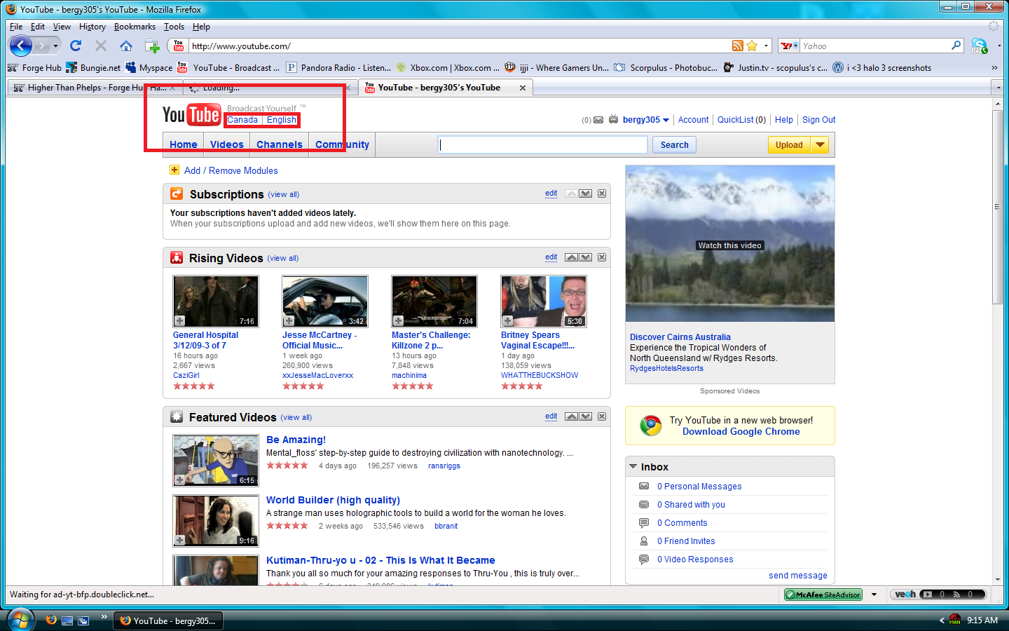Open list all tabs dropdown
The height and width of the screenshot is (631, 1009).
pos(998,88)
